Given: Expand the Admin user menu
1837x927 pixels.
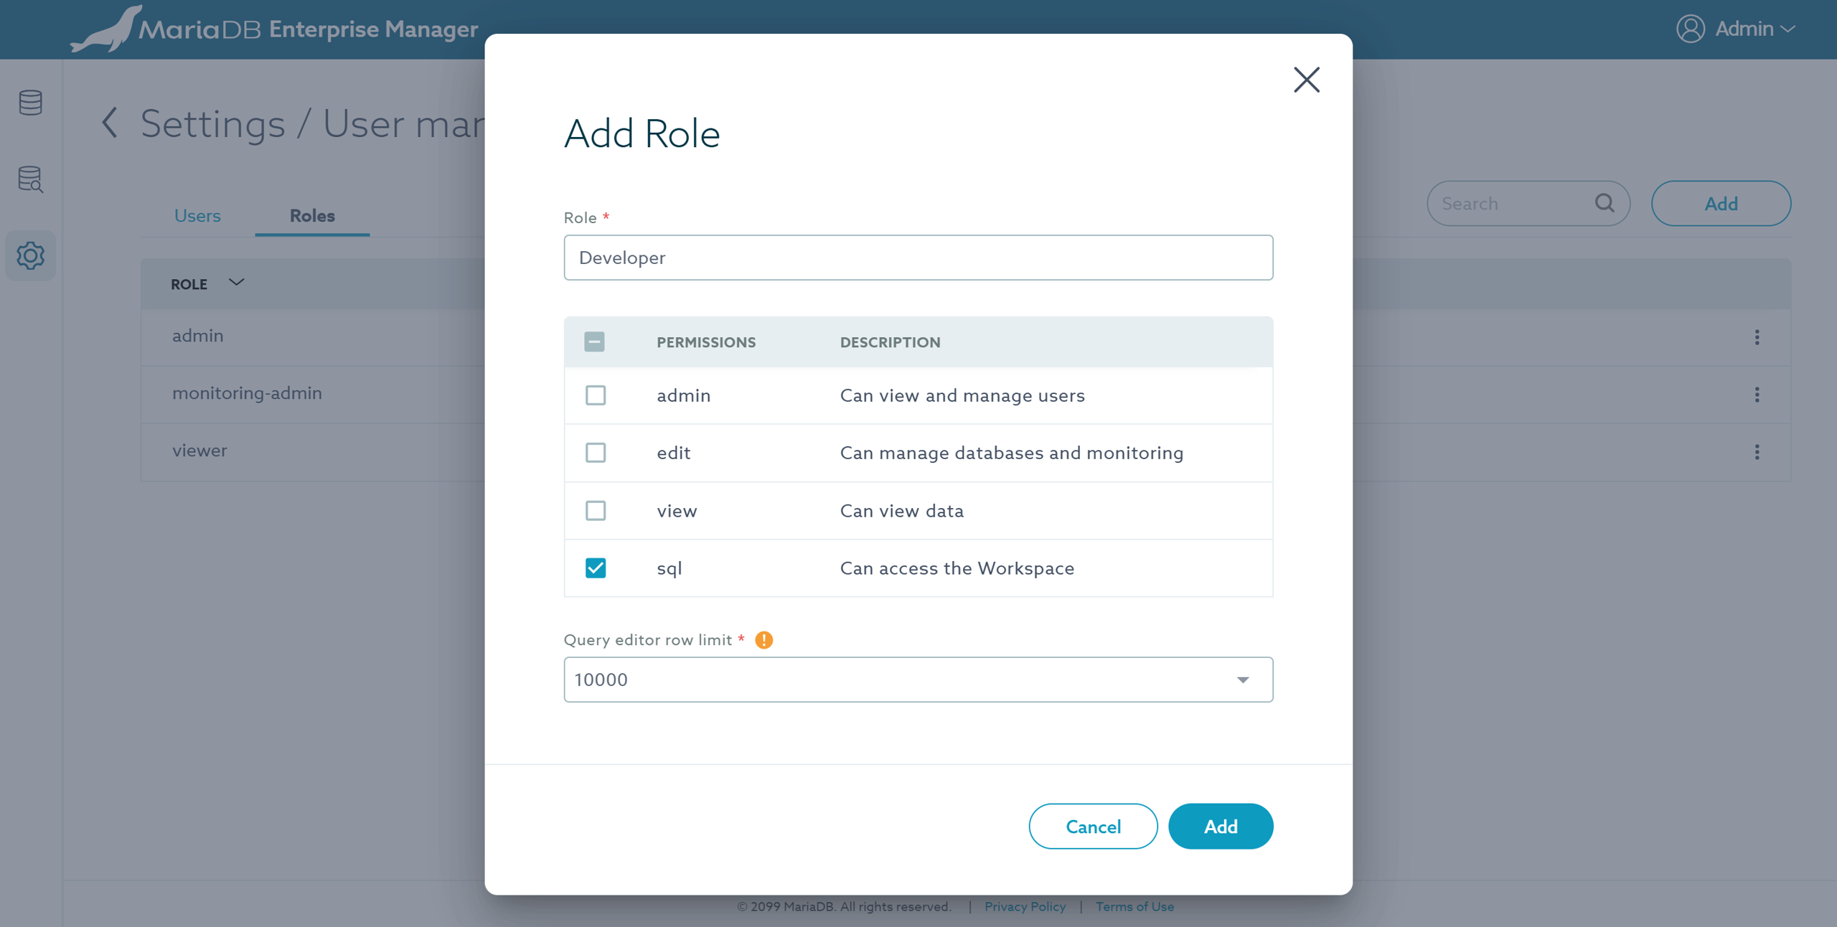Looking at the screenshot, I should click(1736, 29).
